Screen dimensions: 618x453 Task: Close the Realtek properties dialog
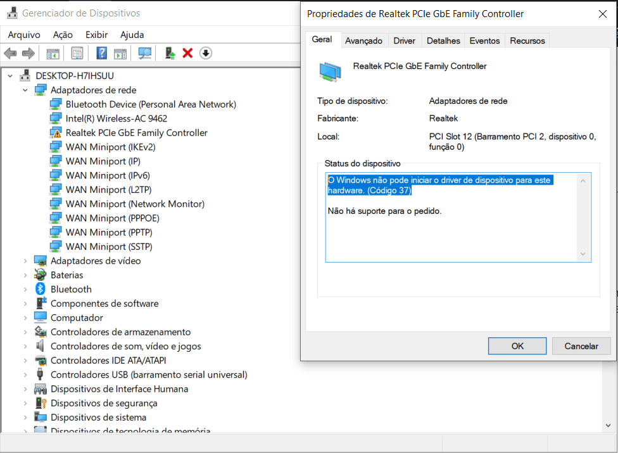tap(603, 14)
